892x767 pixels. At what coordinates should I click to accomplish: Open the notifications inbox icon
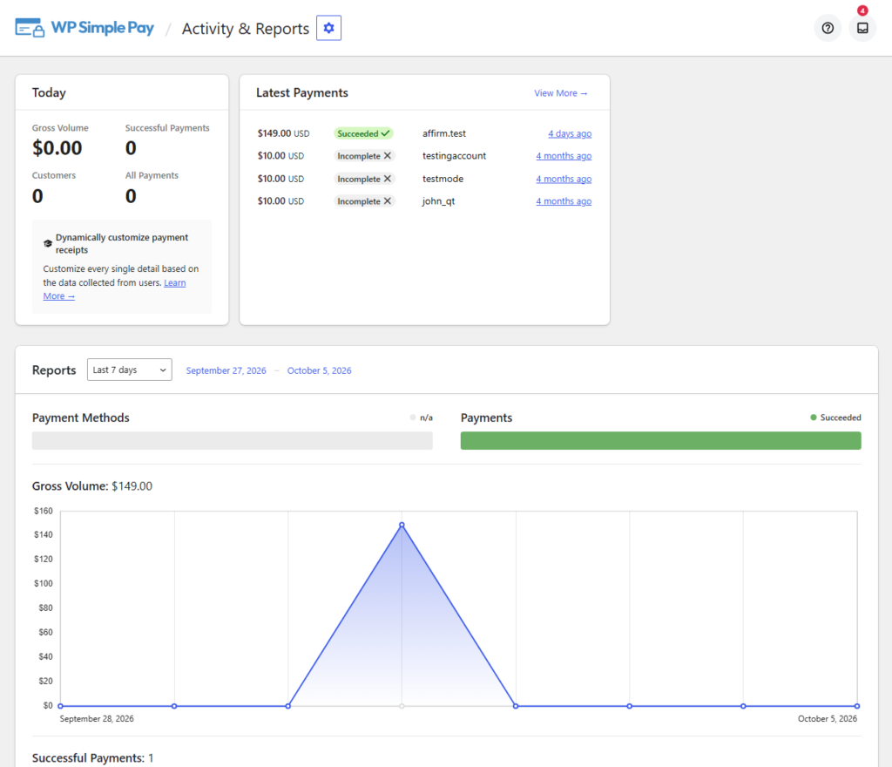pos(862,28)
